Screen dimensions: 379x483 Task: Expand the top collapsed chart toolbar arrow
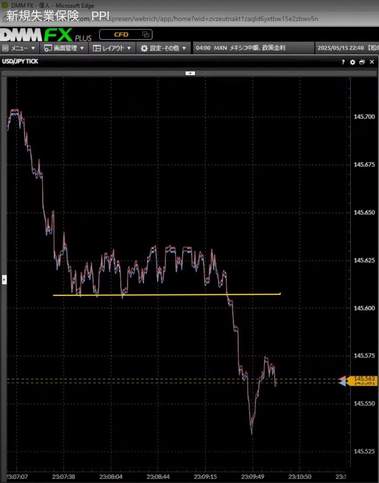click(190, 73)
